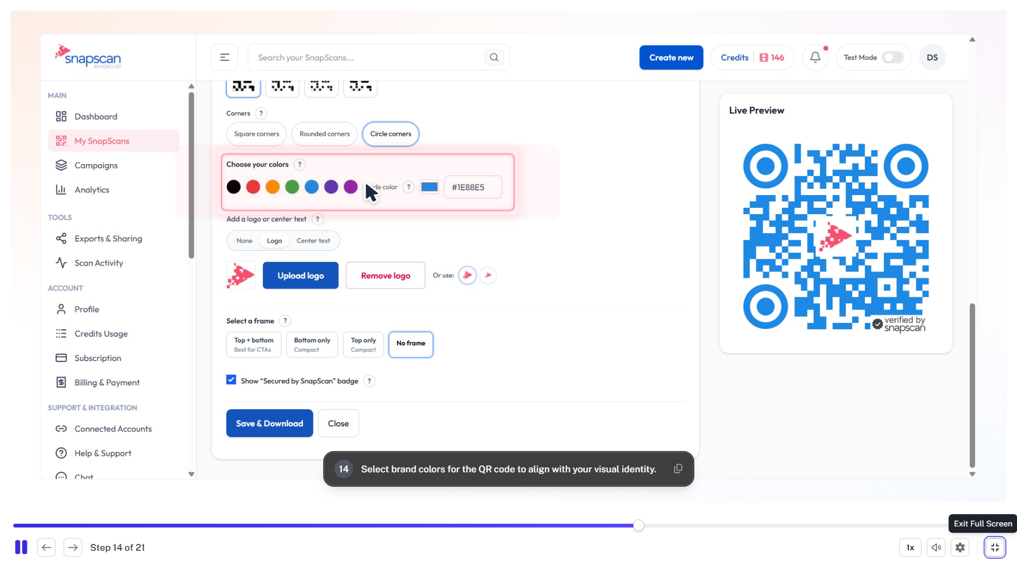Image resolution: width=1017 pixels, height=572 pixels.
Task: Pick the blue round color swatch
Action: pyautogui.click(x=312, y=187)
